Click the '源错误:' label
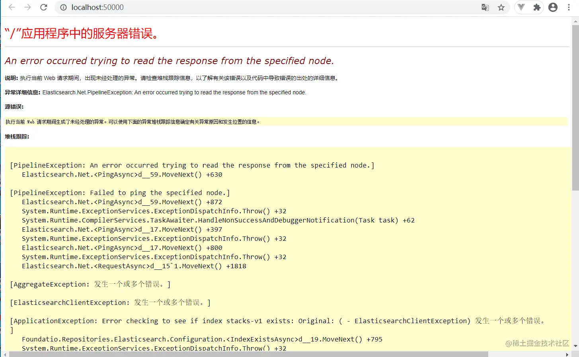 click(x=14, y=107)
